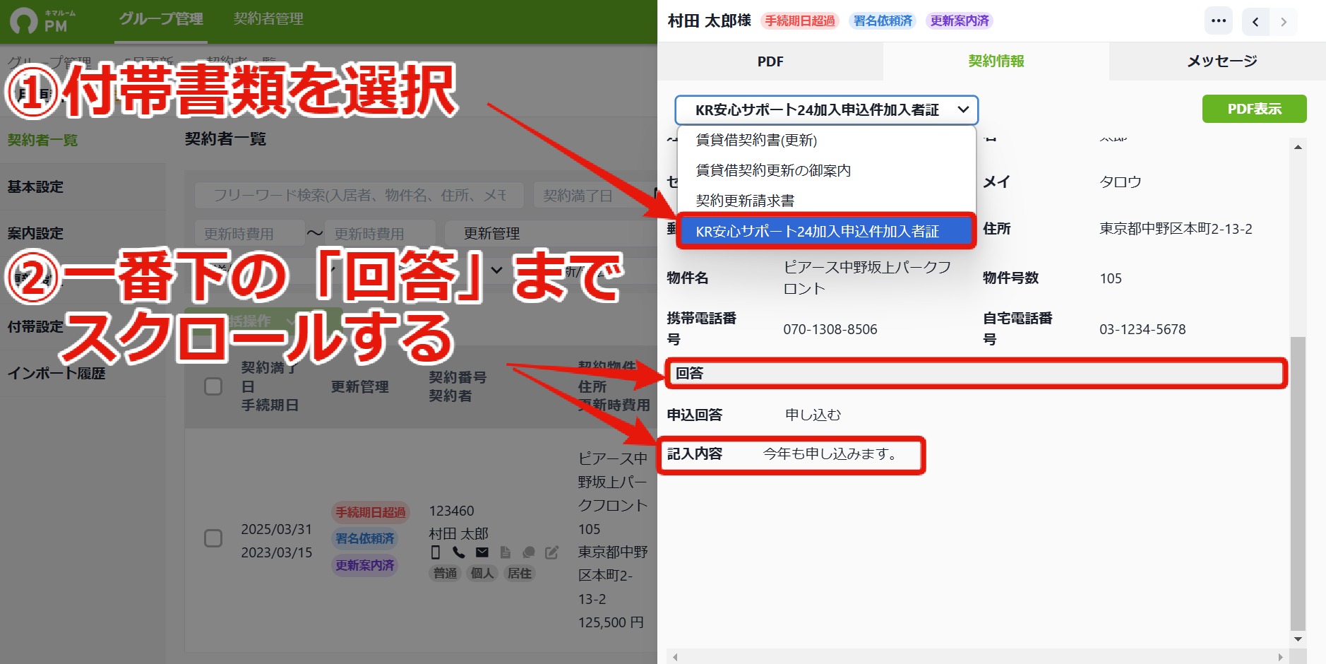Switch to the 契約情報 tab
Screen dimensions: 1326x664
pyautogui.click(x=996, y=61)
